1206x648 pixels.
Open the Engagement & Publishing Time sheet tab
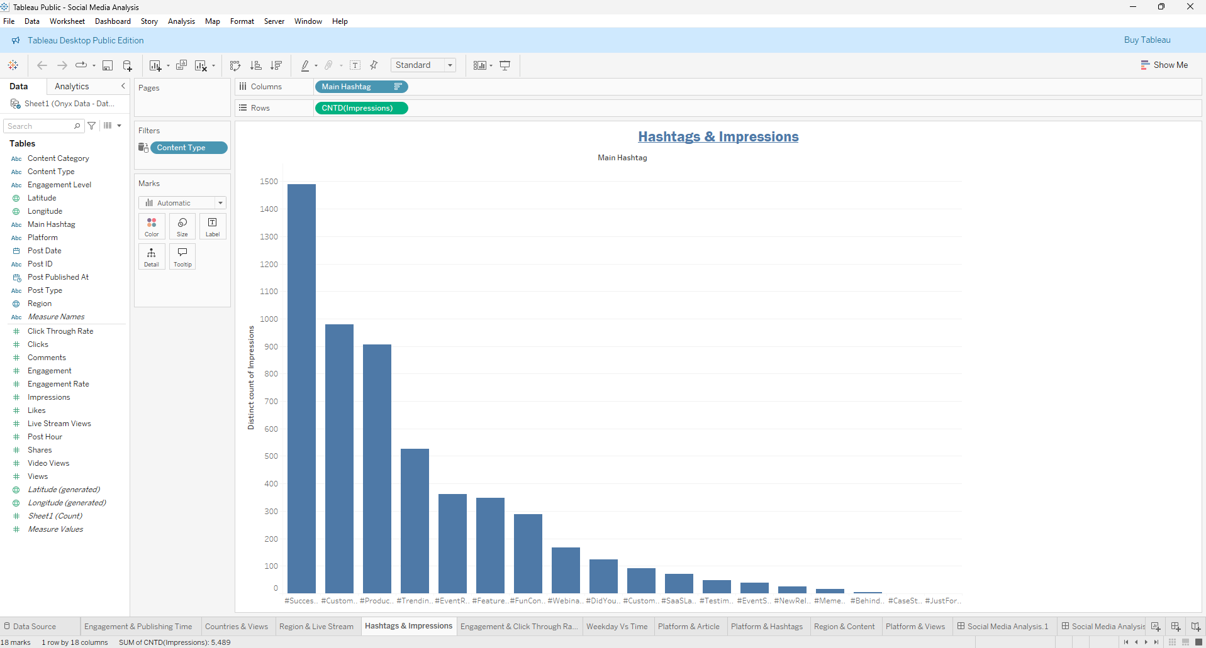coord(138,627)
